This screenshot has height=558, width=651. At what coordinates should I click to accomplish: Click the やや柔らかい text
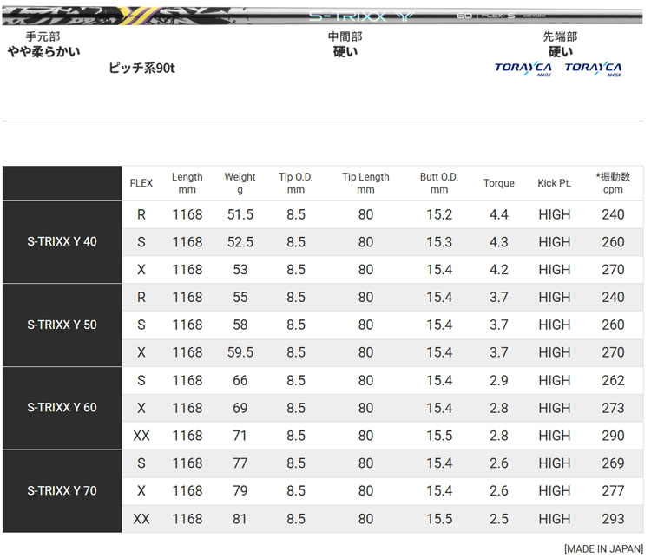click(x=43, y=52)
